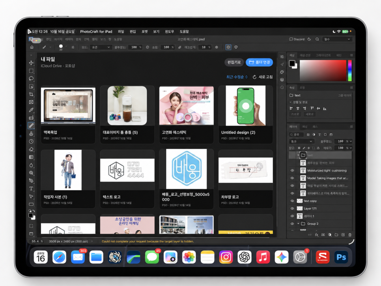This screenshot has width=381, height=286.
Task: Select the Path Selection arrow tool
Action: pos(31,196)
